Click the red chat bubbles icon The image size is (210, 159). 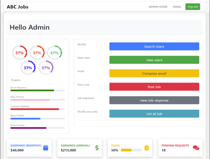[x=196, y=148]
